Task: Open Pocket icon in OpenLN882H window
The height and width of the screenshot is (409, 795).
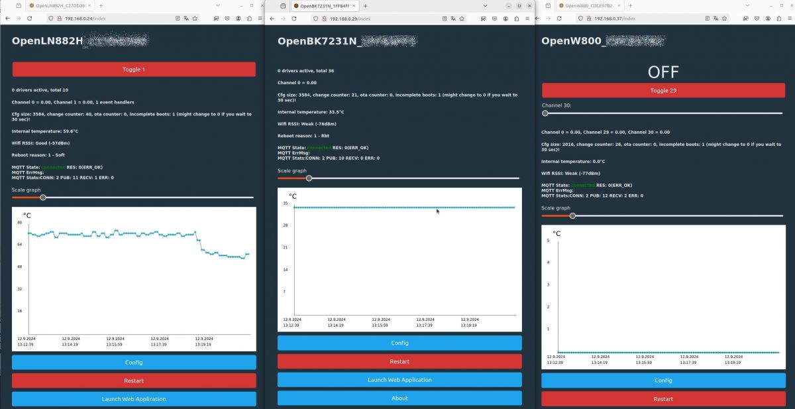Action: (x=227, y=19)
